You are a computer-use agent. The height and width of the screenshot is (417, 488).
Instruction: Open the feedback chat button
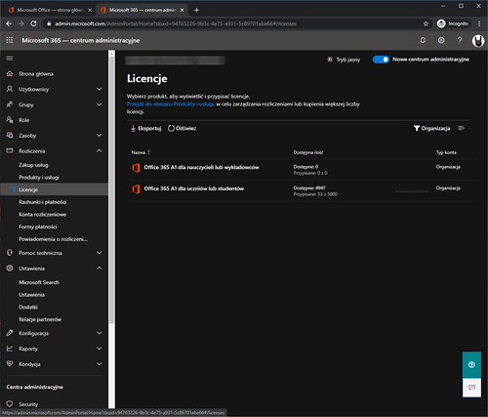tap(471, 388)
